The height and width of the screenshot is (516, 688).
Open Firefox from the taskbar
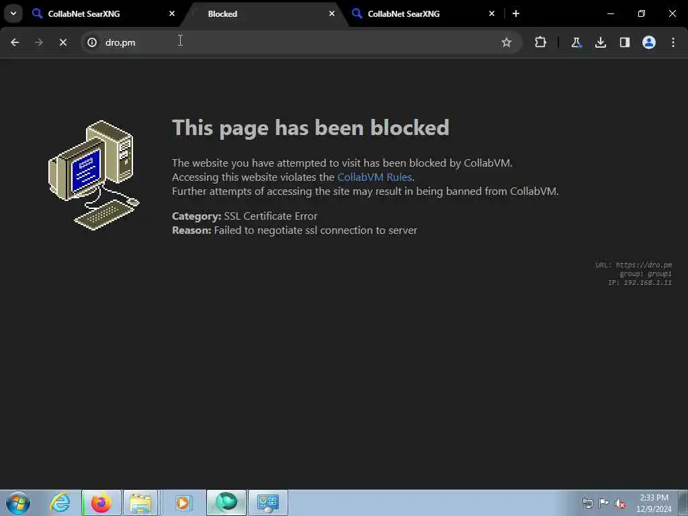click(101, 503)
